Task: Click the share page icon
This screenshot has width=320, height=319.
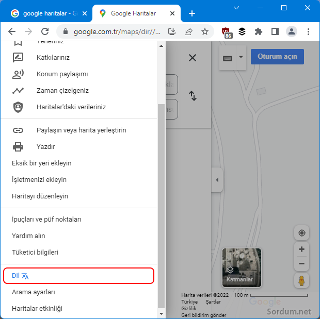Action: pos(188,31)
